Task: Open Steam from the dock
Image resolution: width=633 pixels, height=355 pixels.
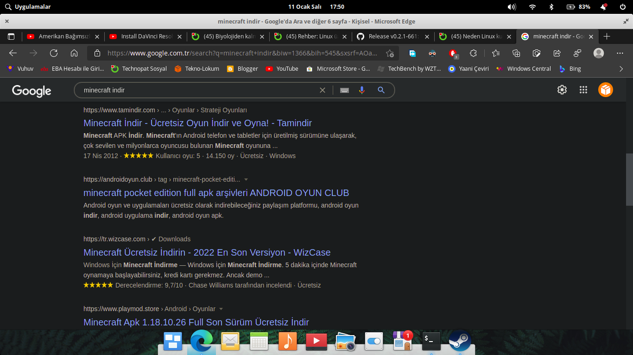Action: pyautogui.click(x=460, y=341)
